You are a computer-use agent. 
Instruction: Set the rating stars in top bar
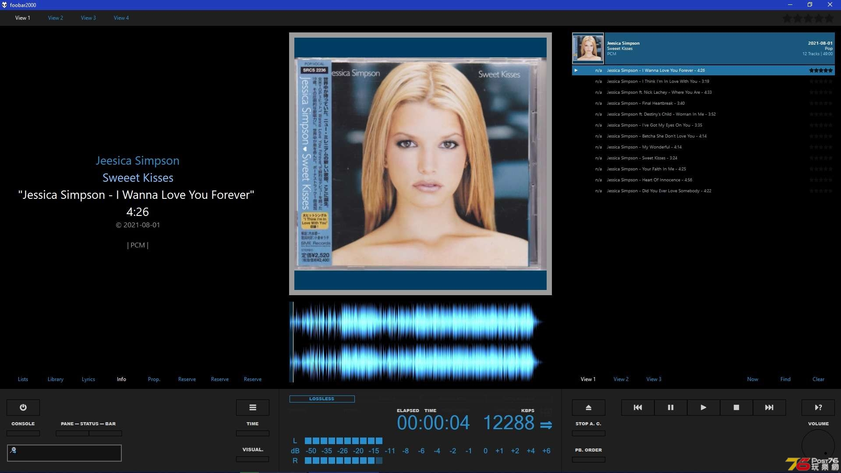(808, 18)
